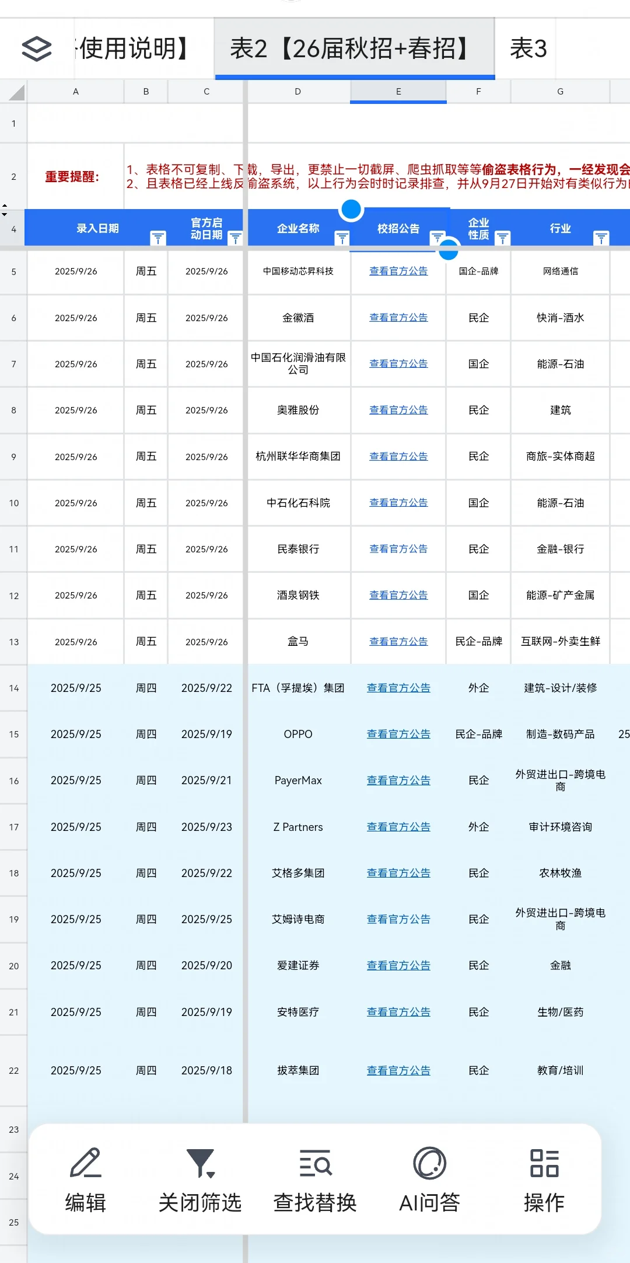Open 查看官方公告 link for FTA集团
This screenshot has width=630, height=1263.
(x=398, y=688)
